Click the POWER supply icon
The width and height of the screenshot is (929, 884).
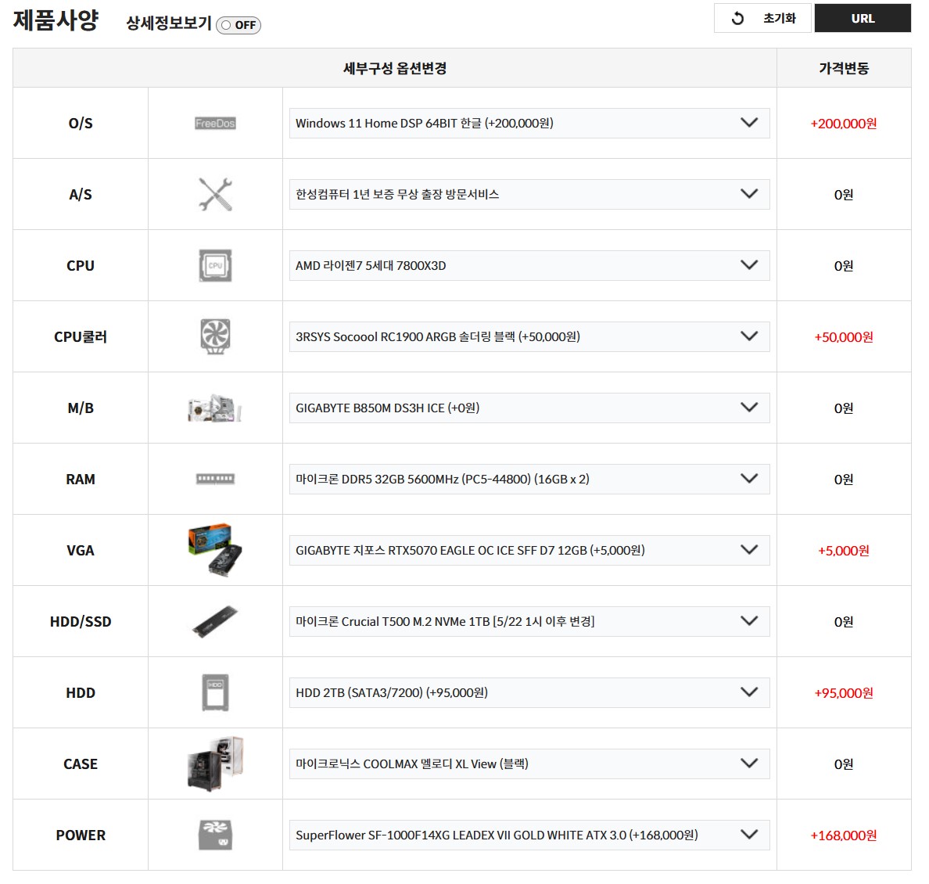[x=215, y=835]
